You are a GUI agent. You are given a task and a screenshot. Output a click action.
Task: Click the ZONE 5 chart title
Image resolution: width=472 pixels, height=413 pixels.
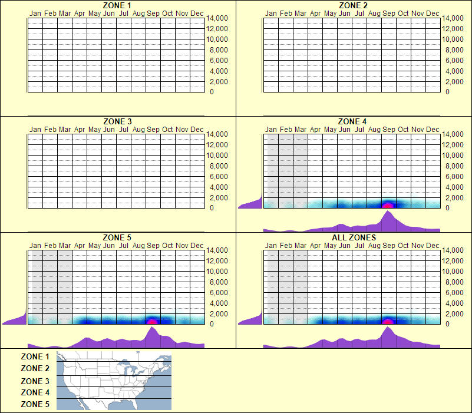pyautogui.click(x=117, y=237)
